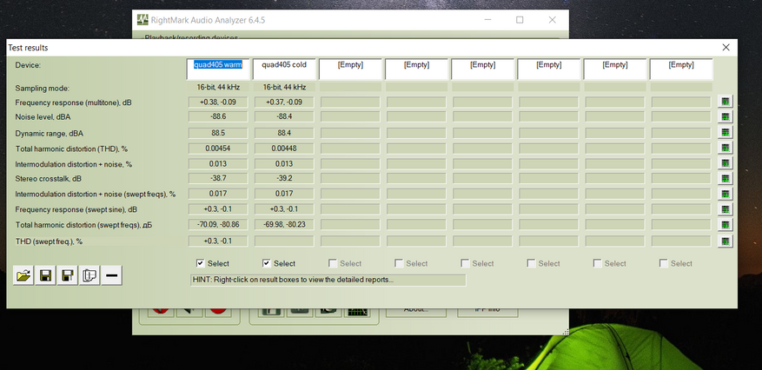Click the 0.00448 THD result box
762x370 pixels.
coord(284,148)
